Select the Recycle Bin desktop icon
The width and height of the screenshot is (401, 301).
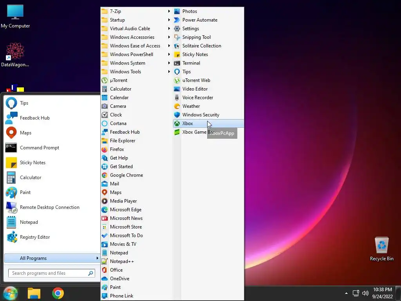point(381,249)
